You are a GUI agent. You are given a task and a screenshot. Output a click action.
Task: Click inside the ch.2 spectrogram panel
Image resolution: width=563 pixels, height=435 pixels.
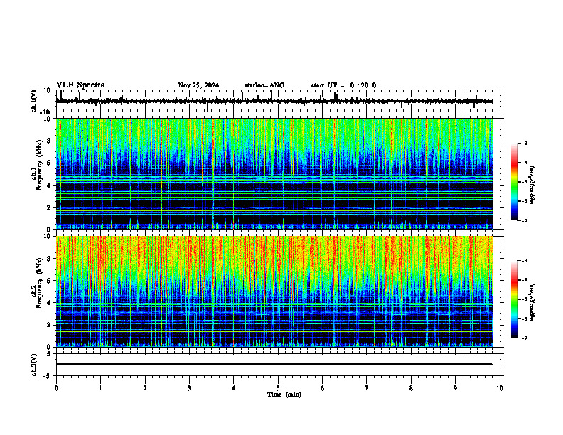(274, 291)
